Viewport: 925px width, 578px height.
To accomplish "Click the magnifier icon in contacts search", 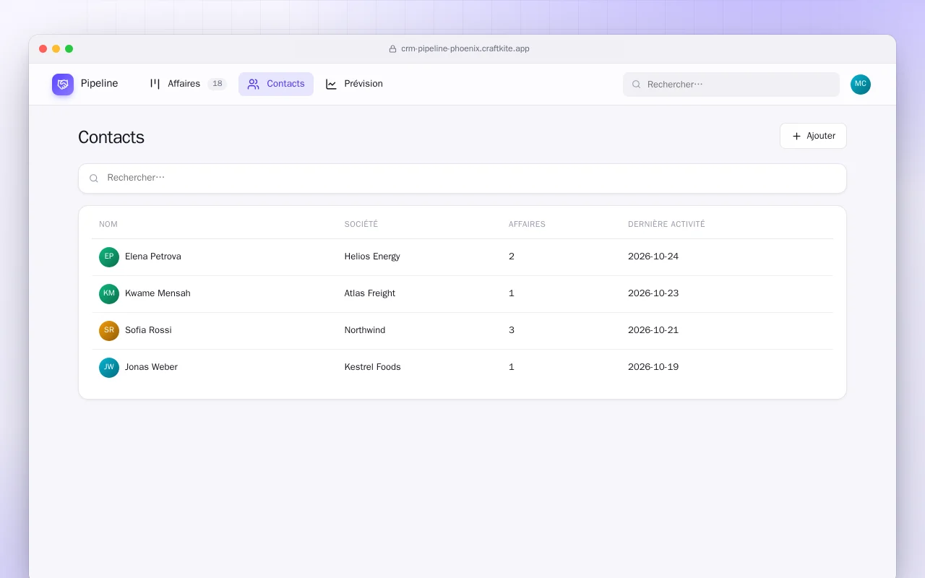I will pyautogui.click(x=94, y=178).
